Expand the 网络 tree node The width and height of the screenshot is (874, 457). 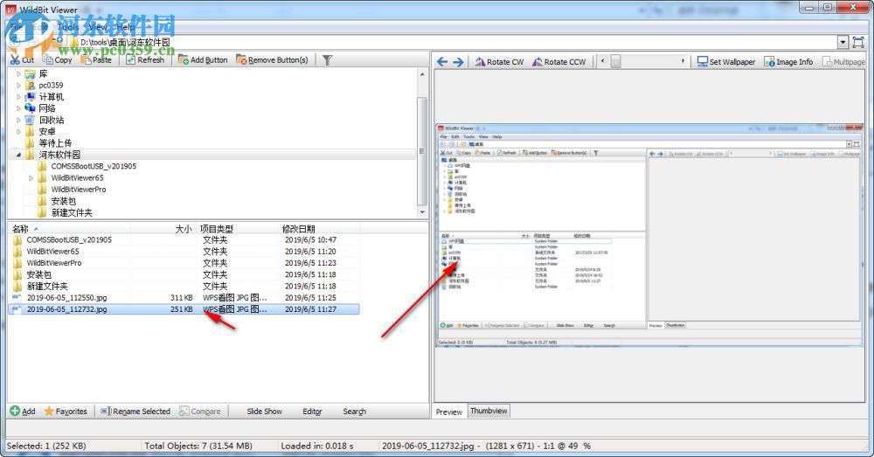tap(18, 108)
